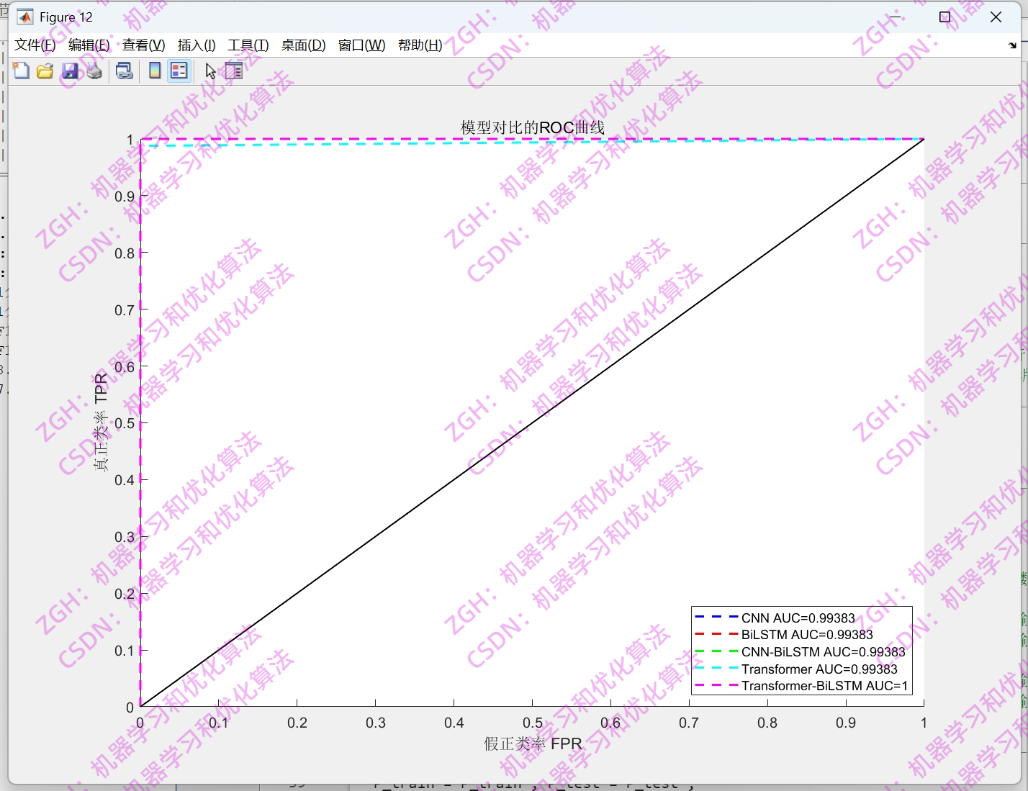1028x791 pixels.
Task: Print the ROC figure
Action: coord(94,71)
